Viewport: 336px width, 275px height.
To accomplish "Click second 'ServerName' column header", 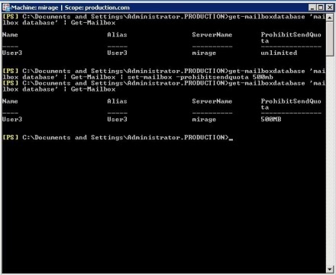I will (212, 101).
